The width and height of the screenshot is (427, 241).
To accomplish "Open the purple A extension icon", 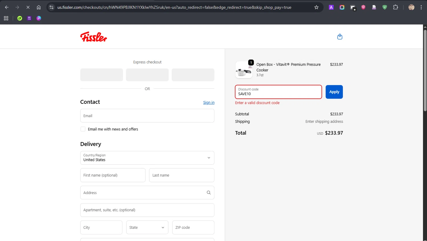I will click(331, 7).
